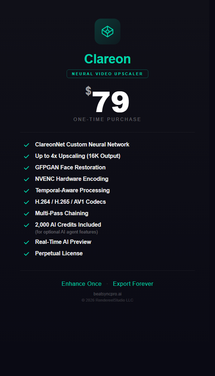Click the Clareon product title
Viewport: 215px width, 376px height.
[107, 59]
